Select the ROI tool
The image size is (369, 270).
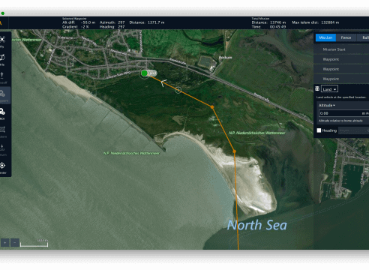point(2,113)
